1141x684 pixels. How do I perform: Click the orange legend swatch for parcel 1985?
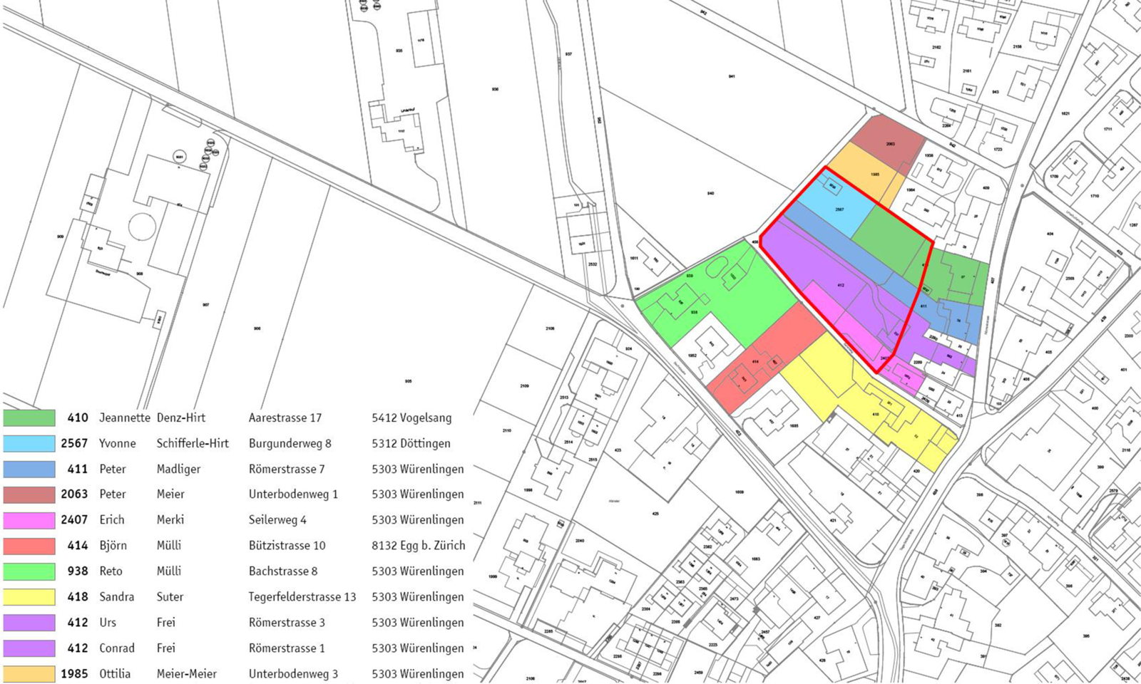point(29,674)
